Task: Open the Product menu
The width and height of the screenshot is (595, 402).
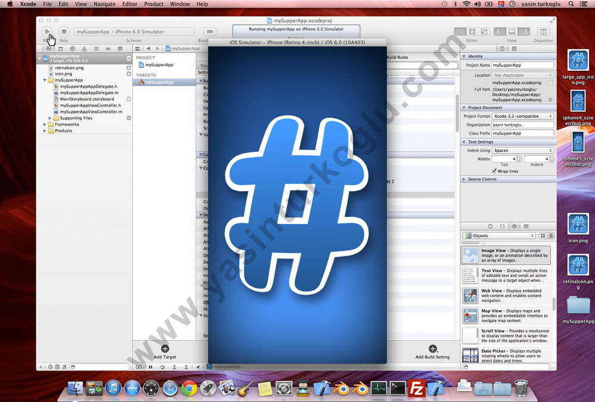Action: pyautogui.click(x=154, y=4)
